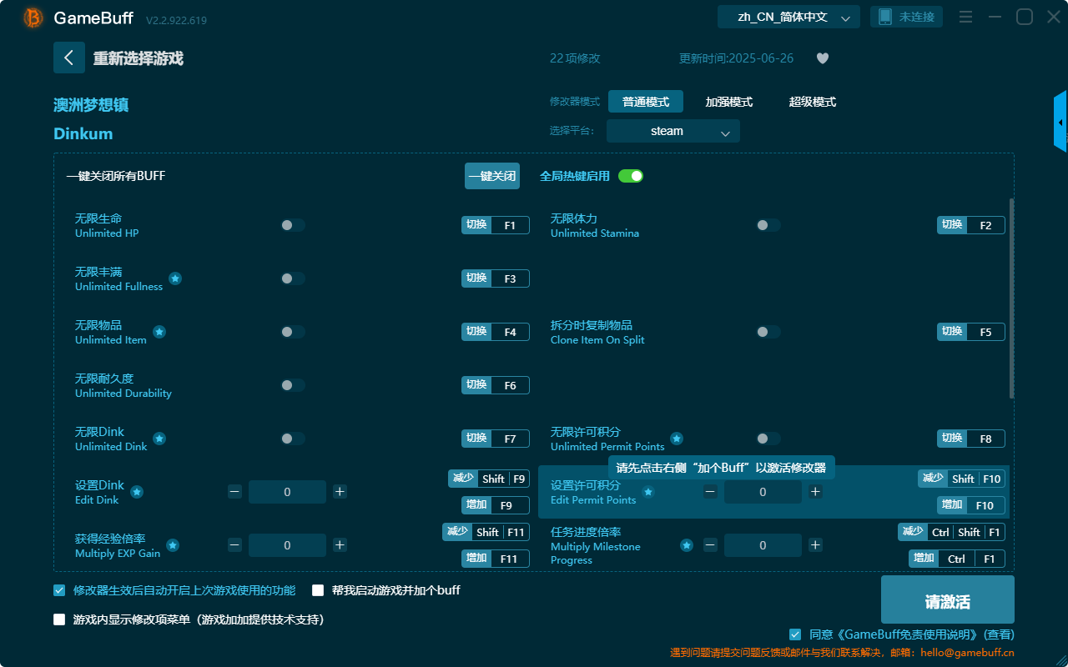The height and width of the screenshot is (667, 1068).
Task: Click the F2 hotkey for Unlimited Stamina
Action: pyautogui.click(x=971, y=225)
